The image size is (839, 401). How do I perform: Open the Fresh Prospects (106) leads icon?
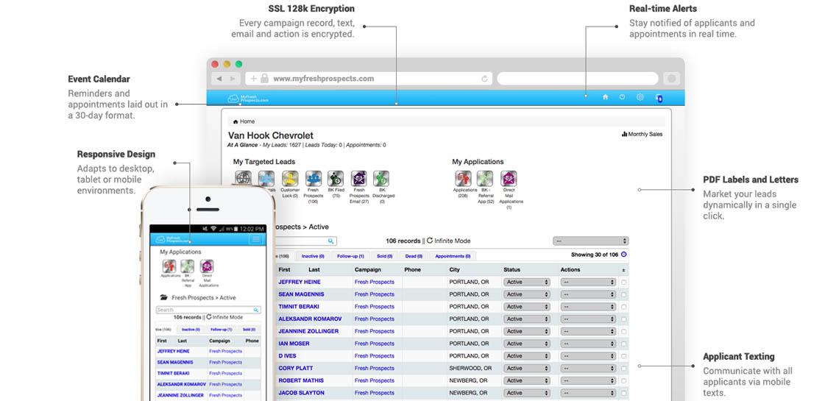tap(313, 179)
